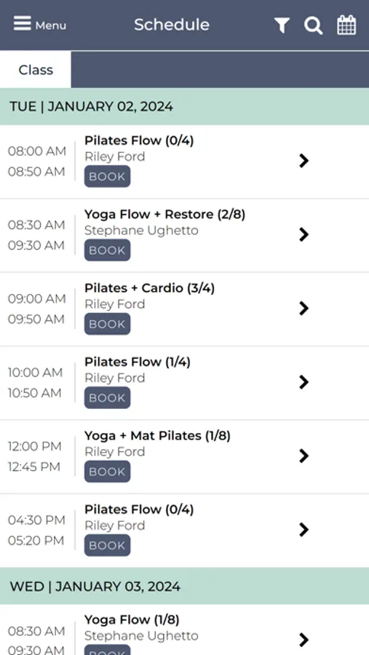Expand Wednesday Yoga Flow details arrow
Viewport: 369px width, 655px height.
coord(303,640)
